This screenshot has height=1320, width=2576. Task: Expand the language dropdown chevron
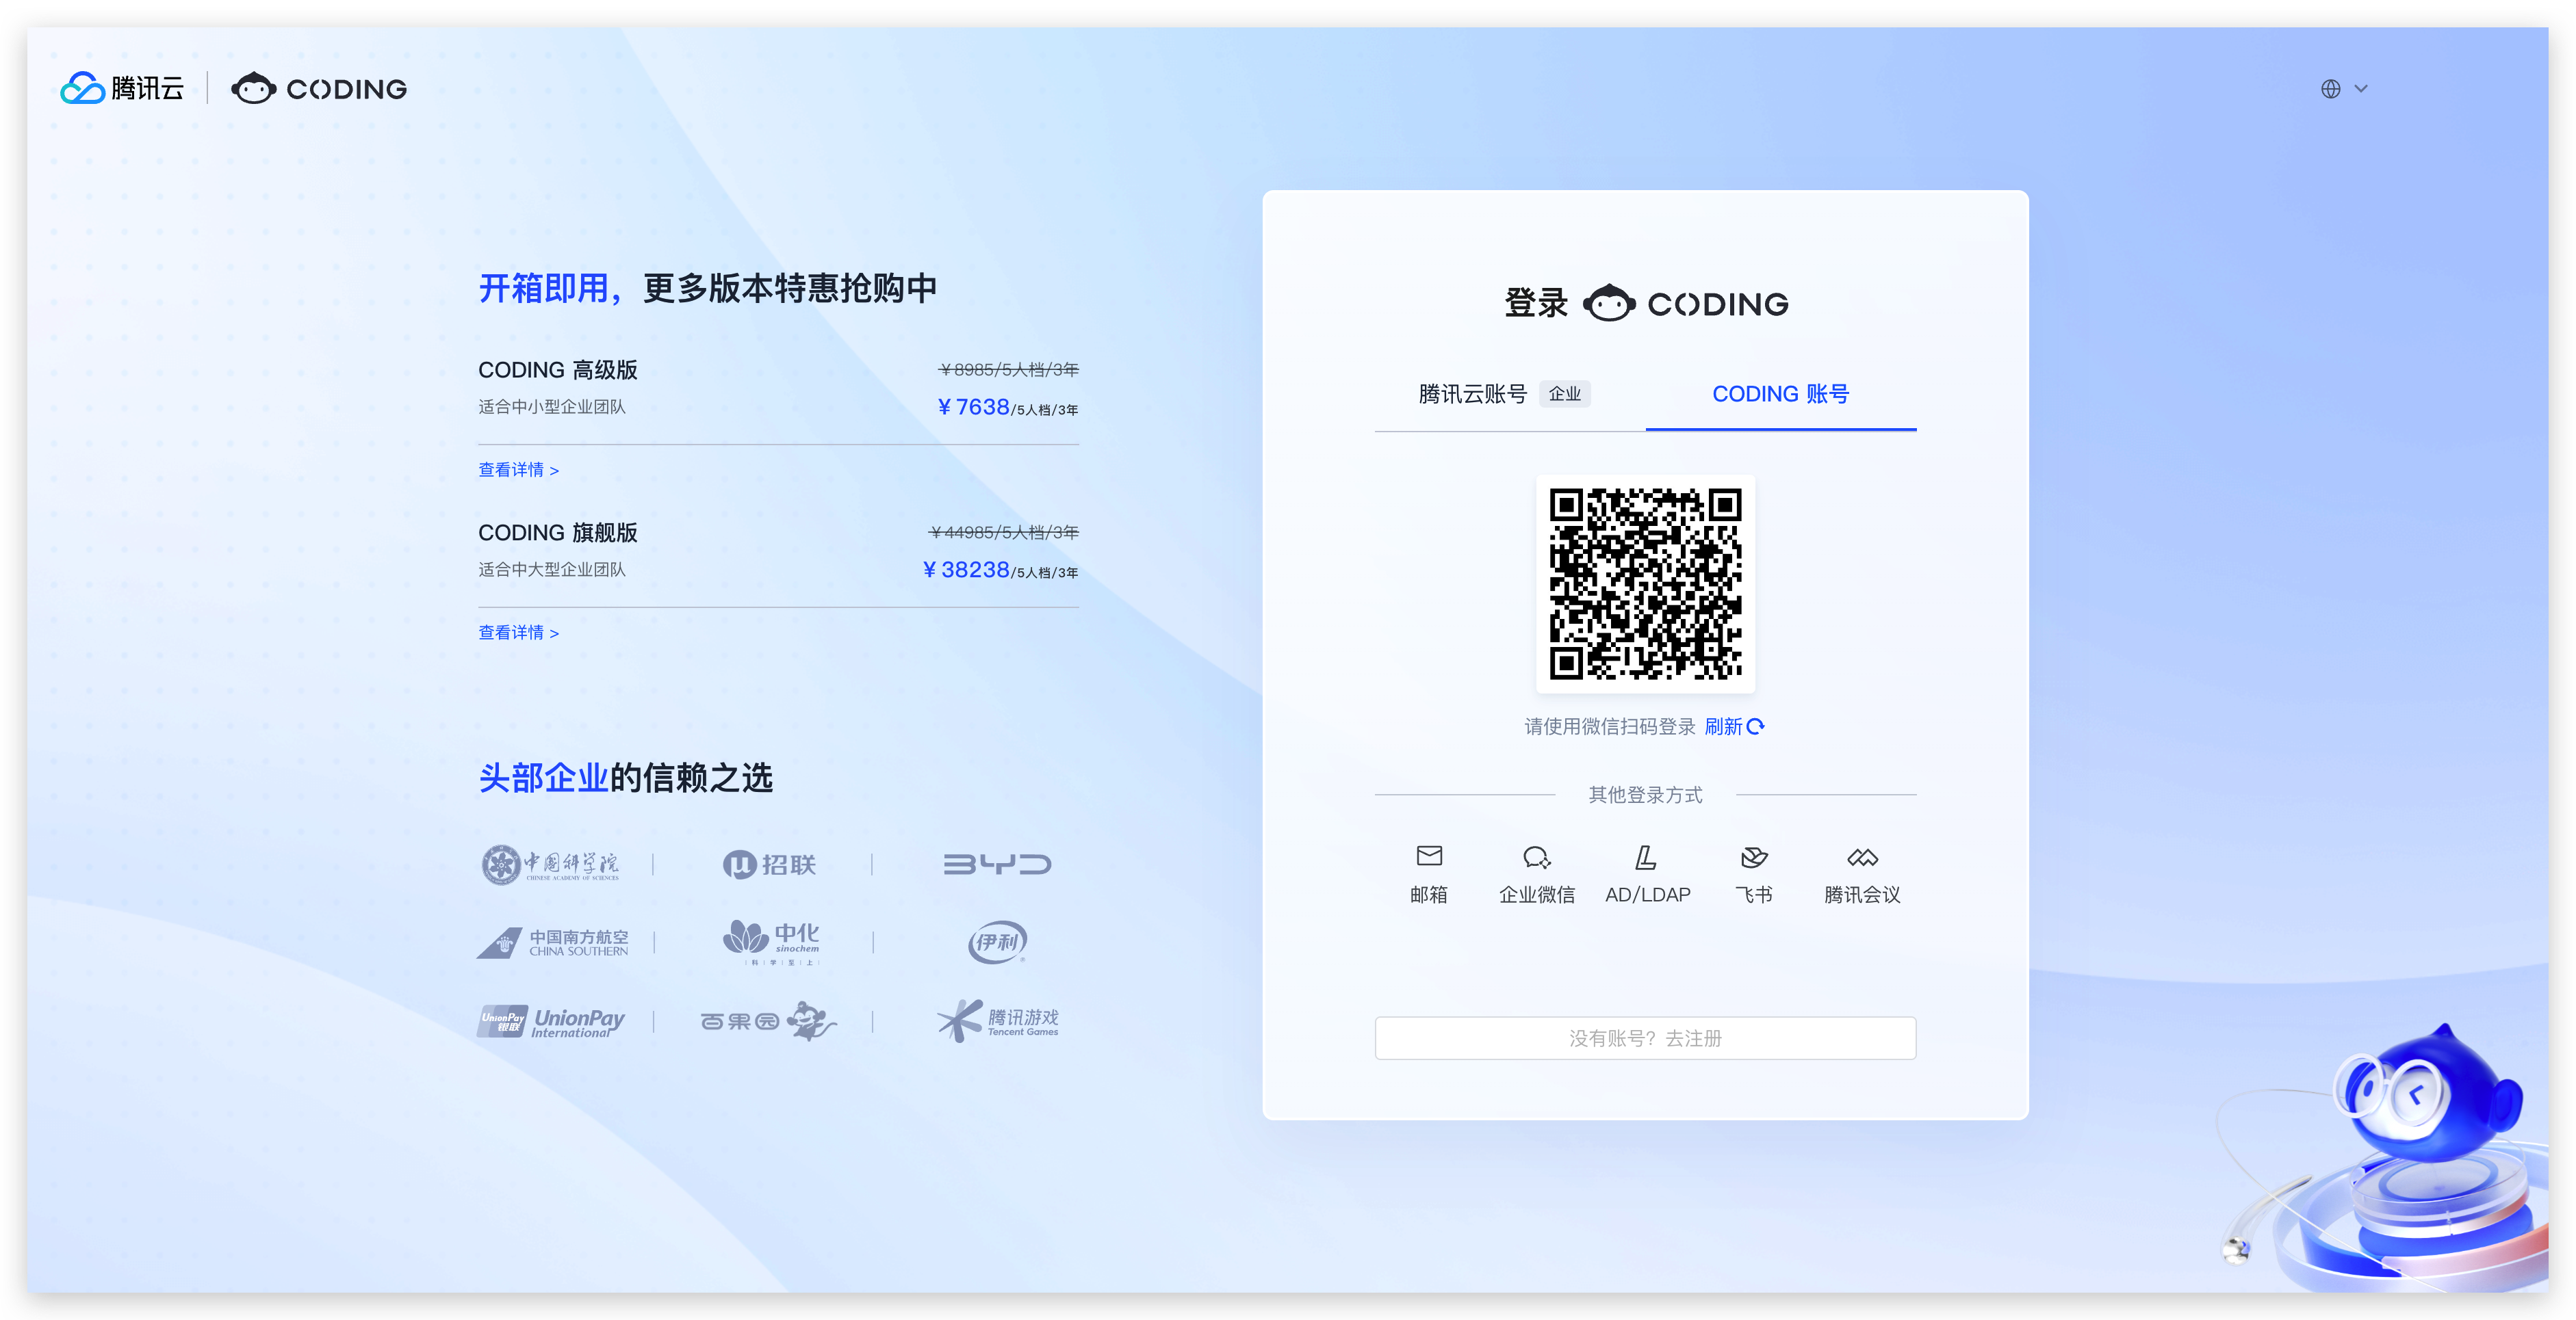click(x=2361, y=89)
